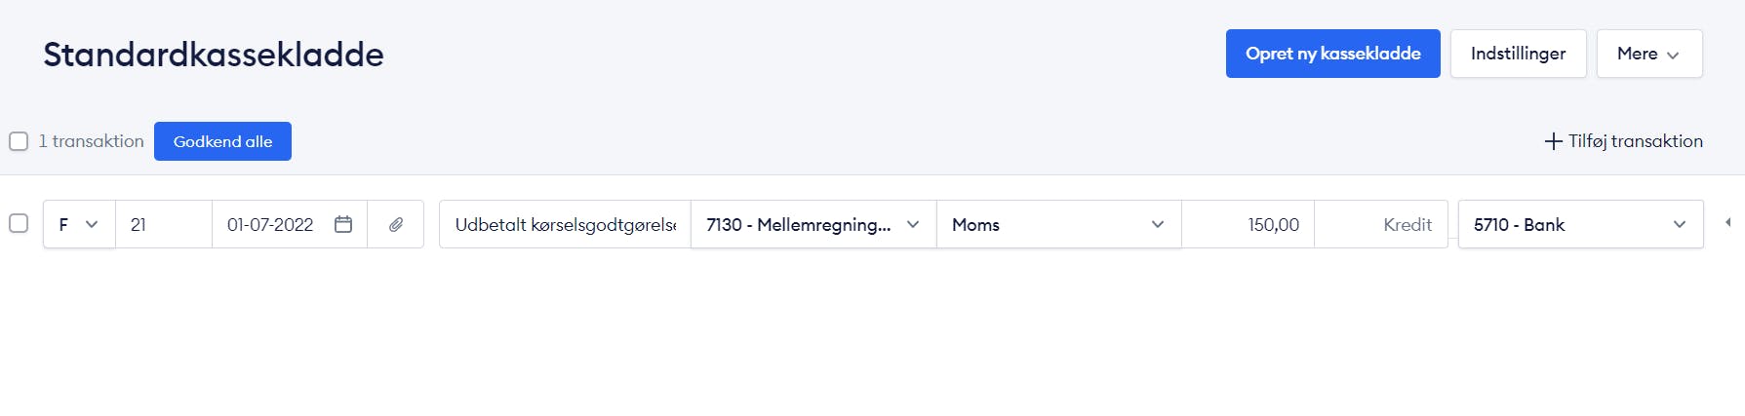Select all transactions with the header checkbox
Viewport: 1745px width, 416px height.
click(19, 141)
